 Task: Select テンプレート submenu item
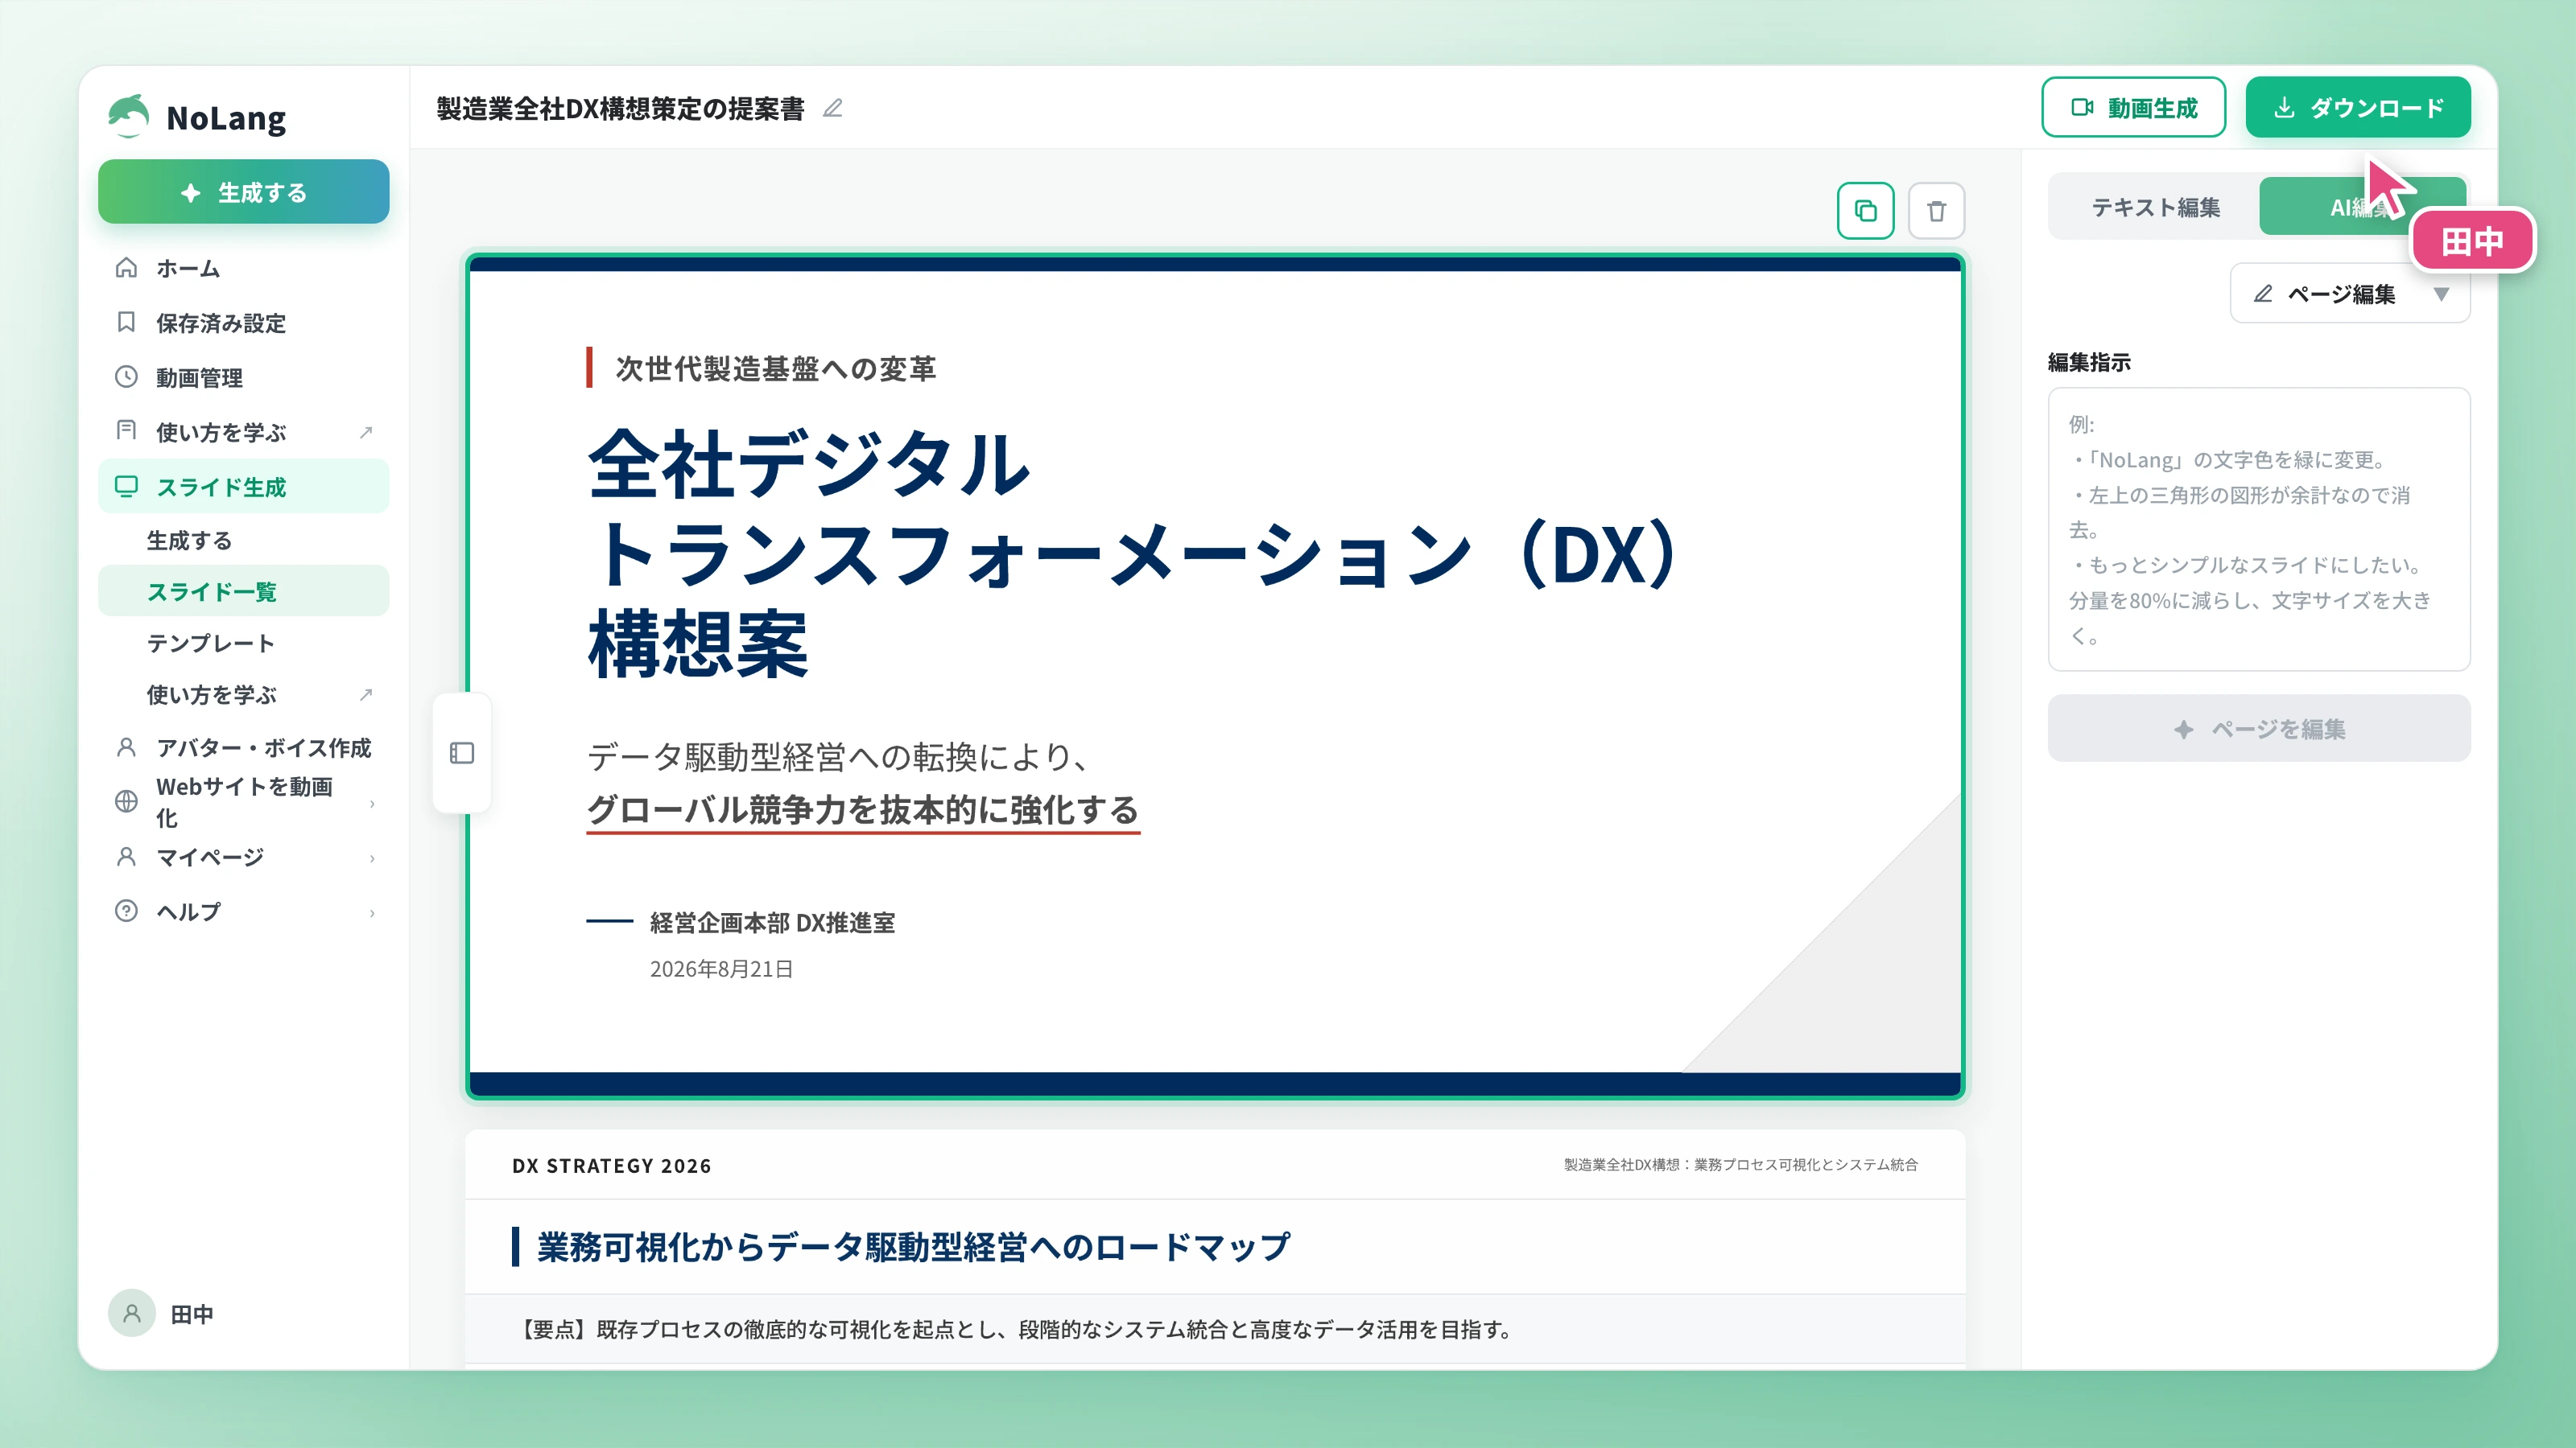pyautogui.click(x=243, y=643)
